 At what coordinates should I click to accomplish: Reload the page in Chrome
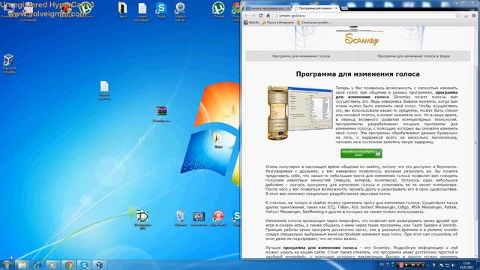click(261, 15)
